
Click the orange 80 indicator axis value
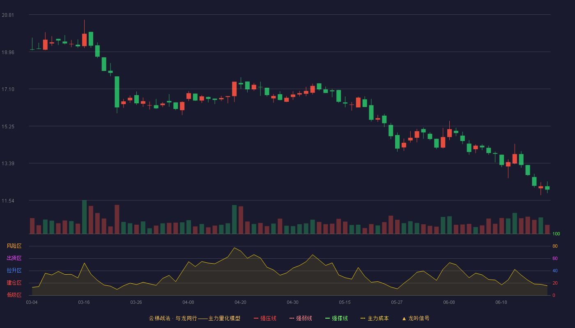tap(555, 246)
